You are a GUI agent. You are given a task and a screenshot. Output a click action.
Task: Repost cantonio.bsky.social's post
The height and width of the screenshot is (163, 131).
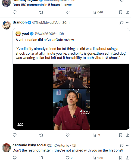(41, 158)
